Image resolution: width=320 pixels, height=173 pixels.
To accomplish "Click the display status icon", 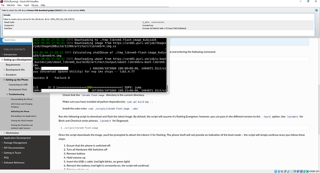I will [294, 171].
